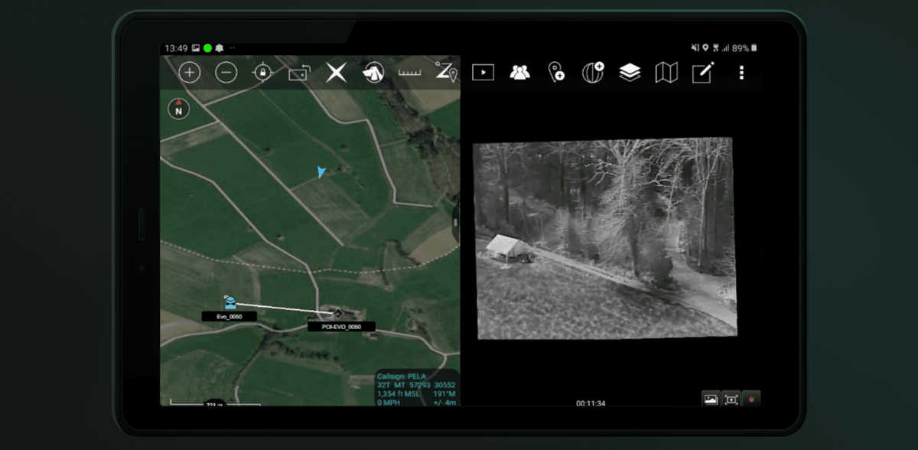Toggle the map orientation lock icon
The width and height of the screenshot is (918, 450).
tap(262, 73)
